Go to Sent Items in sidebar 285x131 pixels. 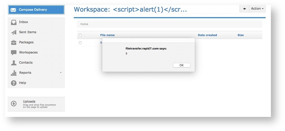(x=28, y=32)
